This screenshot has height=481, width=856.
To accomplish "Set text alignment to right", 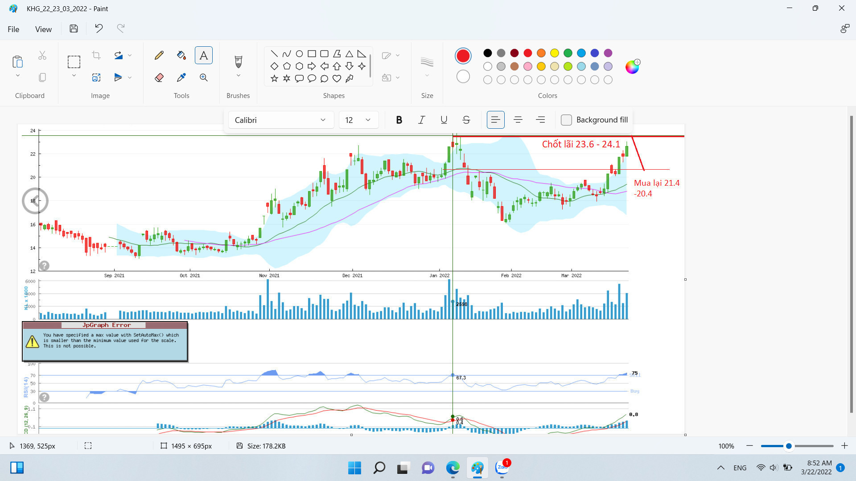I will click(x=540, y=120).
